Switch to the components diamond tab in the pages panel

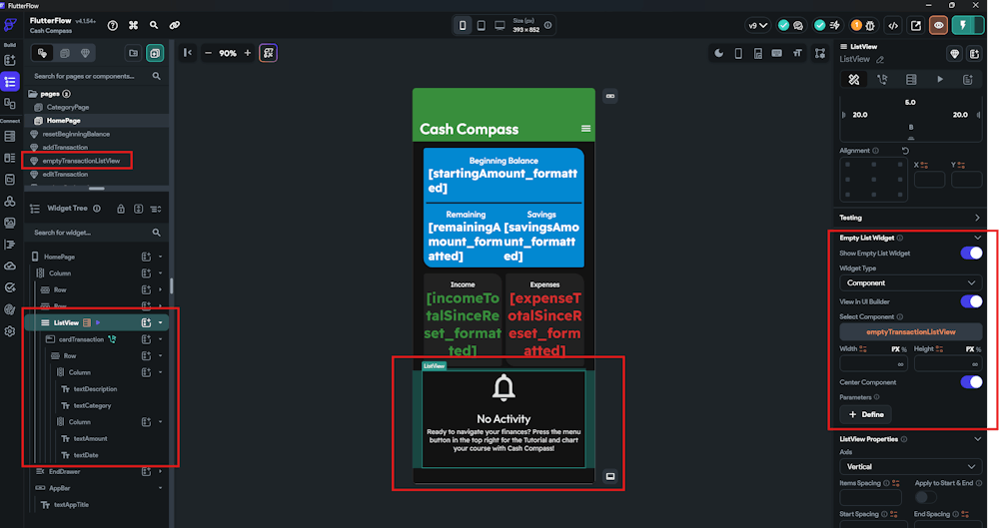[85, 53]
